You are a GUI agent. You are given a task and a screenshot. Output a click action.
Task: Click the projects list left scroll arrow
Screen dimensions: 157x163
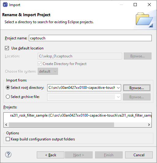click(x=6, y=125)
